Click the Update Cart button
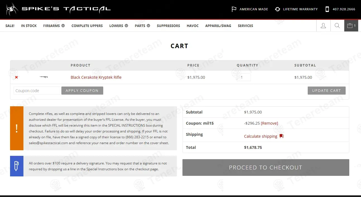Screen dimensions: 361x197 (x=327, y=90)
